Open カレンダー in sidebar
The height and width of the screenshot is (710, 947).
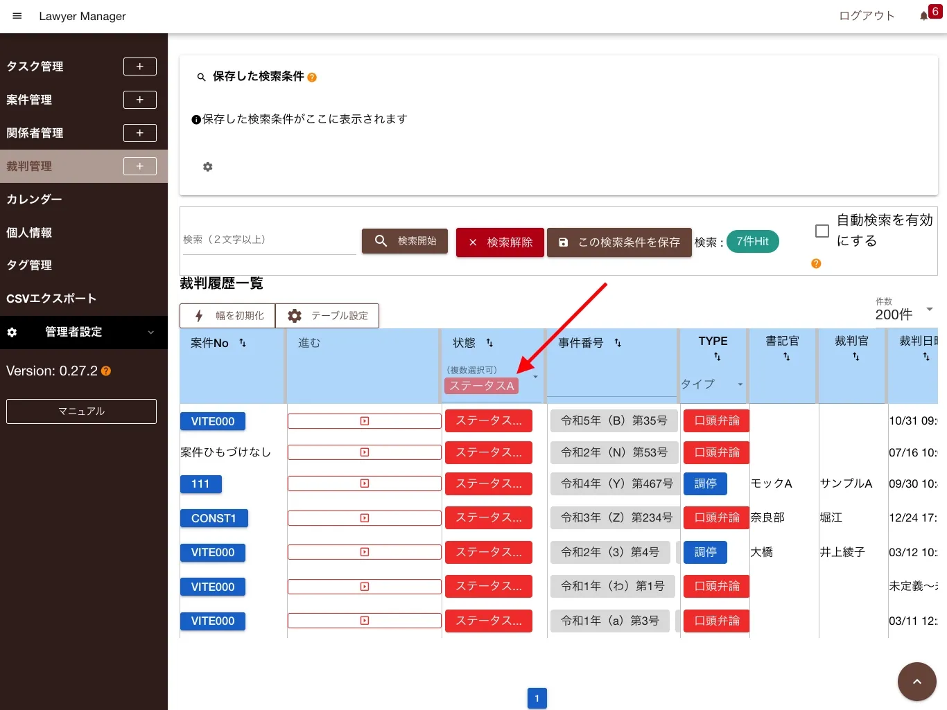pos(34,199)
